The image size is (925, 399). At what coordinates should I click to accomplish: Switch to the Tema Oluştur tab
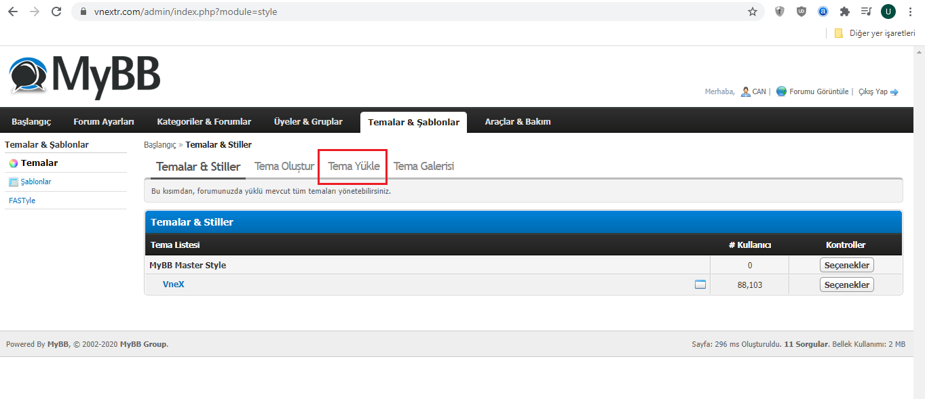pos(284,166)
